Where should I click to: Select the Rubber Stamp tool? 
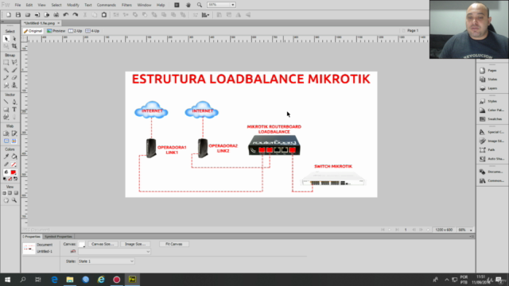point(14,85)
